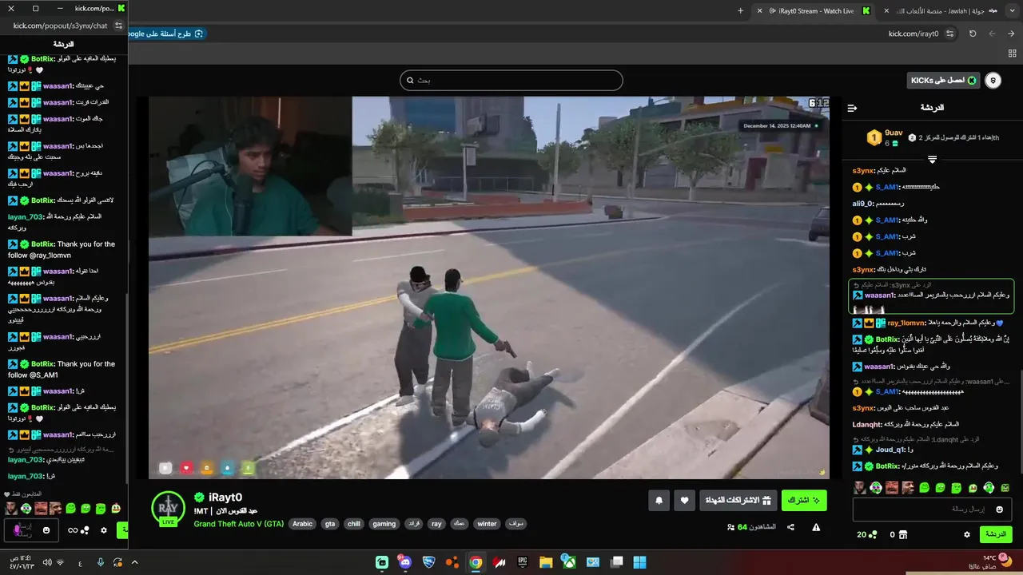Viewport: 1023px width, 575px height.
Task: Click the ali9_0 username in main chat
Action: [x=863, y=204]
